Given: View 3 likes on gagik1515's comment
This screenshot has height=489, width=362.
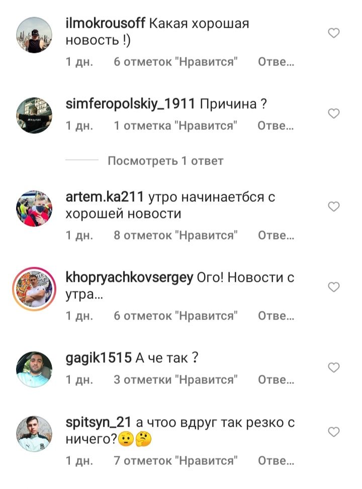Looking at the screenshot, I should 175,379.
